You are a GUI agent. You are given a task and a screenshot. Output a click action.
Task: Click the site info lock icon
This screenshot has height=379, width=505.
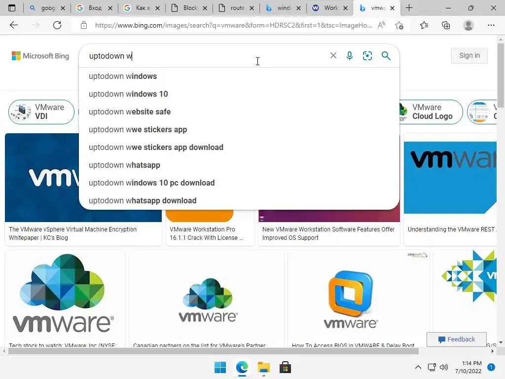click(84, 25)
